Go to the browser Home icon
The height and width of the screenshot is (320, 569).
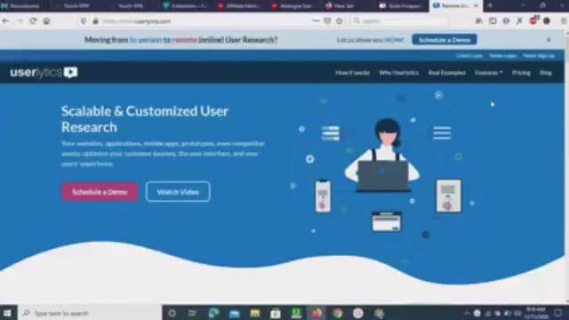coord(46,21)
